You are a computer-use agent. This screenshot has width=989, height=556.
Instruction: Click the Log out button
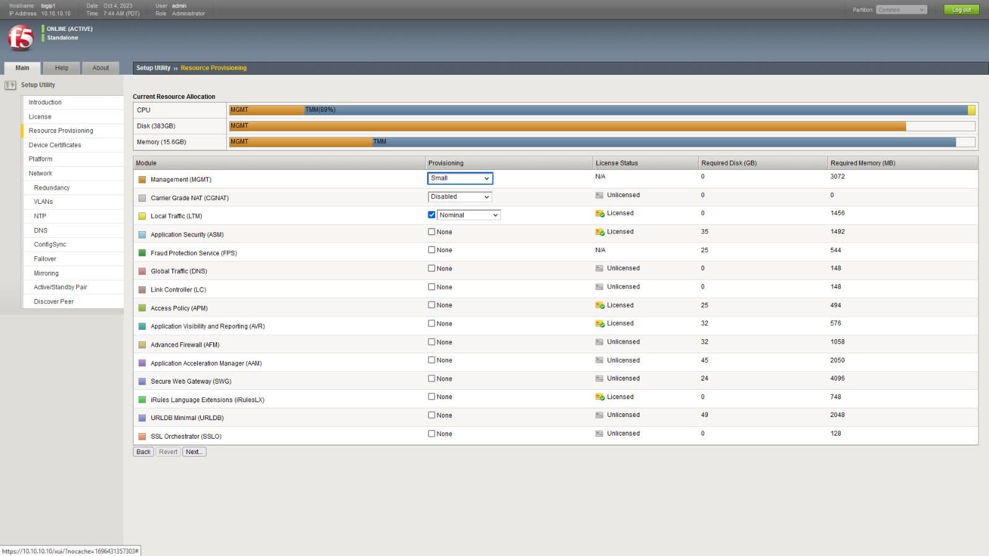click(x=961, y=10)
